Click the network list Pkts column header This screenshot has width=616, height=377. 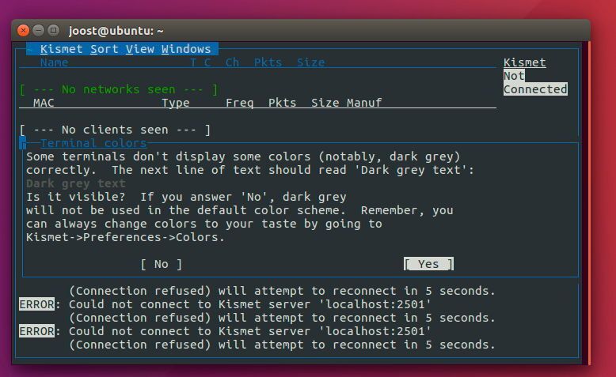click(268, 62)
